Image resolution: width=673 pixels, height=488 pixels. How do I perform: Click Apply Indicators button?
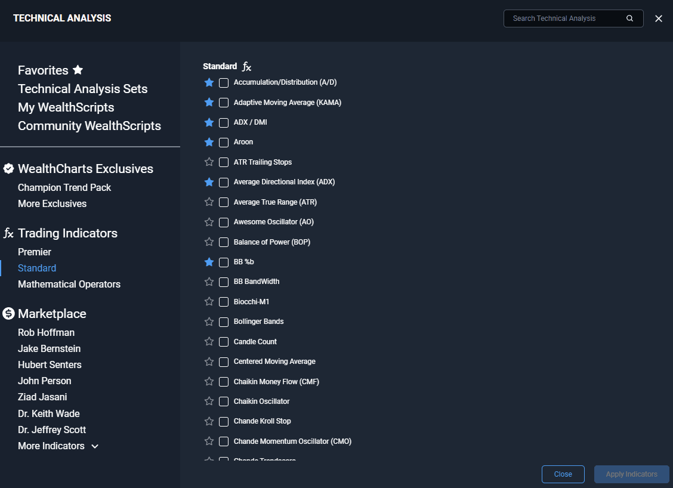631,474
